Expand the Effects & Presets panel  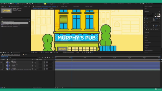(148, 6)
